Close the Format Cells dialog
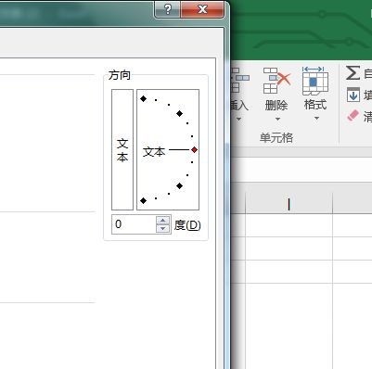Screen dimensions: 372x369 pos(202,9)
